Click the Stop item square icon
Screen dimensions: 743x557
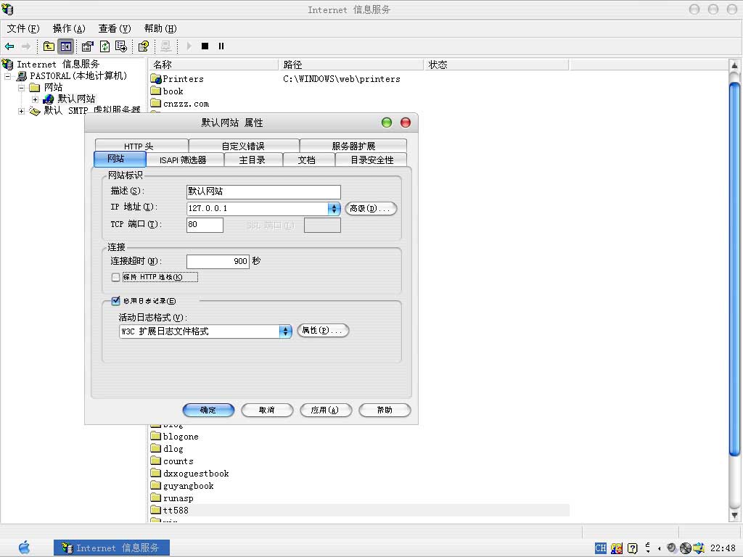tap(205, 46)
